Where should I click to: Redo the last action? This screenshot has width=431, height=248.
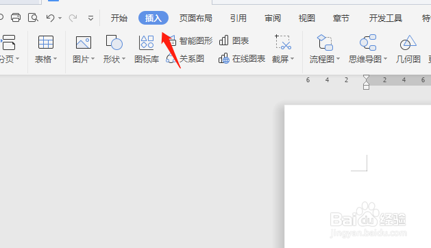point(73,18)
